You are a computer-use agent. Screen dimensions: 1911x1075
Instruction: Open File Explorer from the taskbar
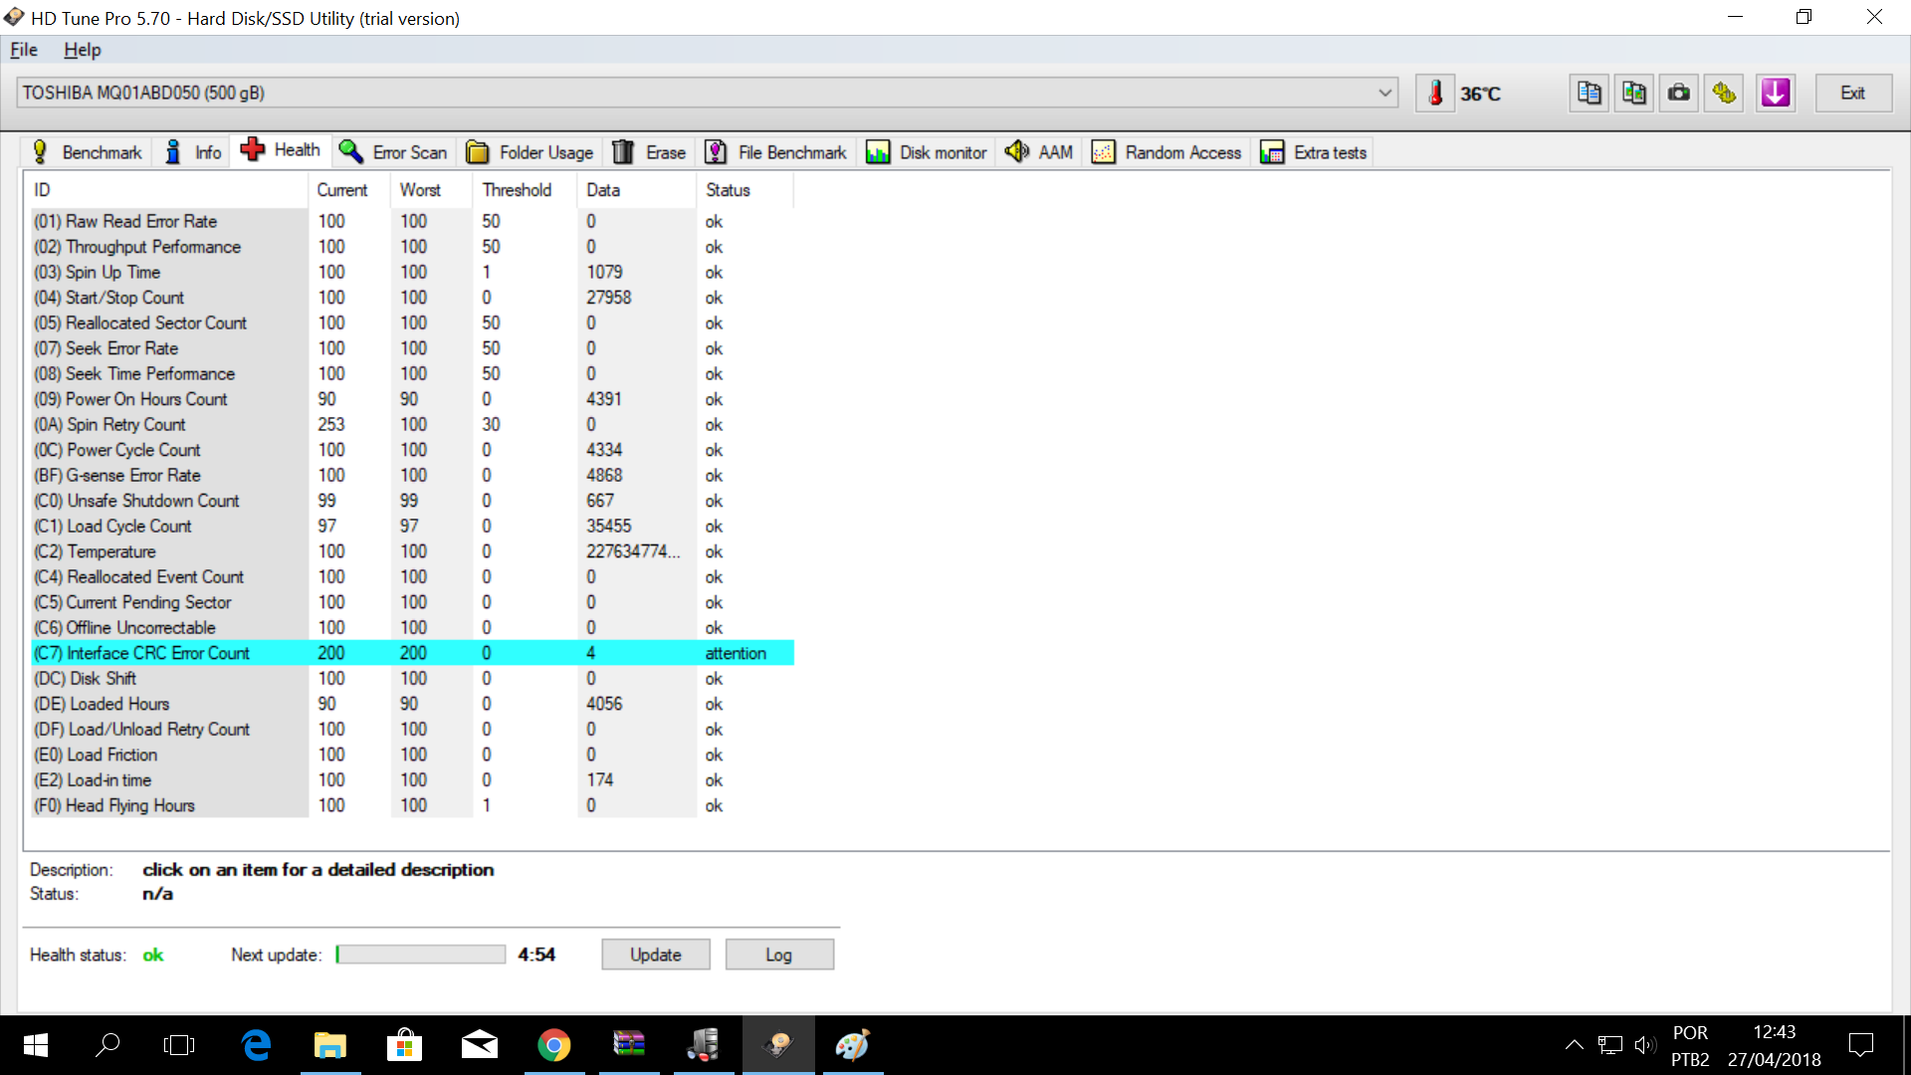coord(330,1045)
